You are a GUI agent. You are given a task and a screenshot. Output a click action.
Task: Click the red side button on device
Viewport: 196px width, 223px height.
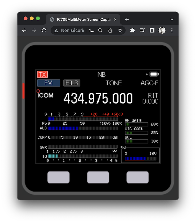click(23, 91)
